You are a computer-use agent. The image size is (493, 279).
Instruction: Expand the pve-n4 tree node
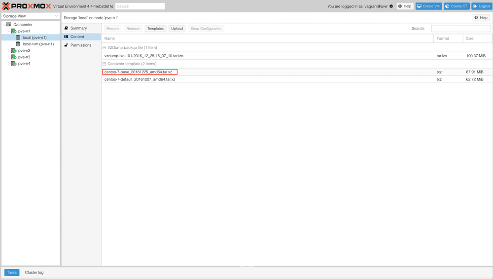pos(9,63)
